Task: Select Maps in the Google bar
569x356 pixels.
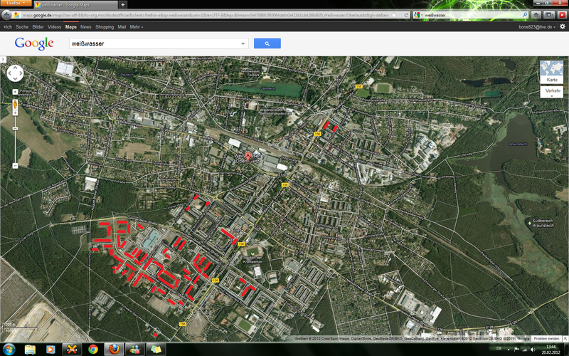Action: 70,27
